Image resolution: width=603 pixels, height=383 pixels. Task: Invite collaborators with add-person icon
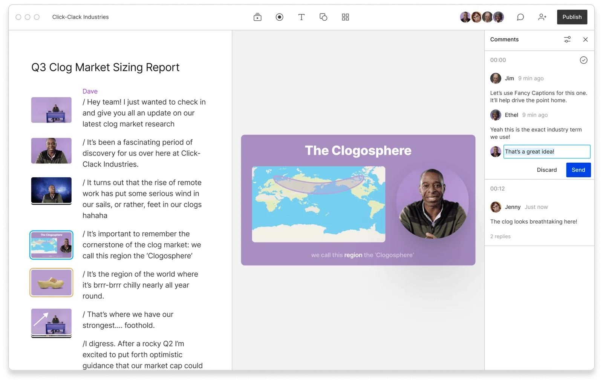tap(542, 17)
